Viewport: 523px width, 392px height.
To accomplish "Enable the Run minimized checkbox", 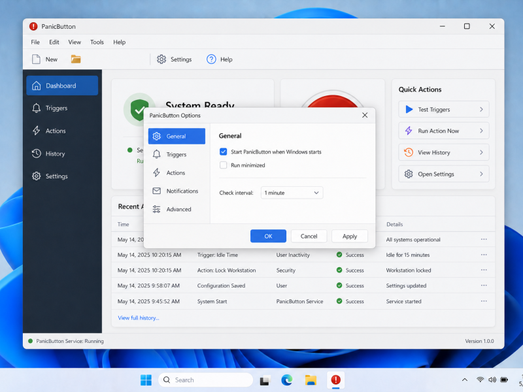I will pyautogui.click(x=223, y=165).
